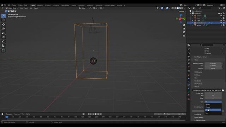Click the viewport zoom magnifier icon
This screenshot has width=226, height=127.
pos(184,25)
